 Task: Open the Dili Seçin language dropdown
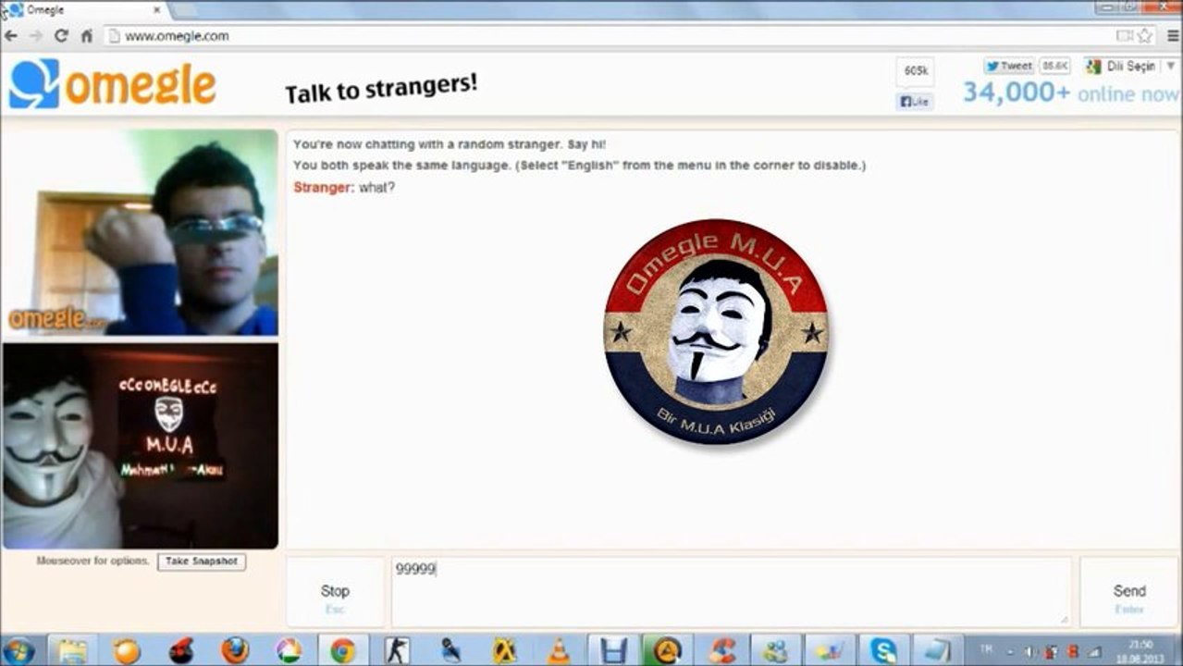[x=1129, y=67]
